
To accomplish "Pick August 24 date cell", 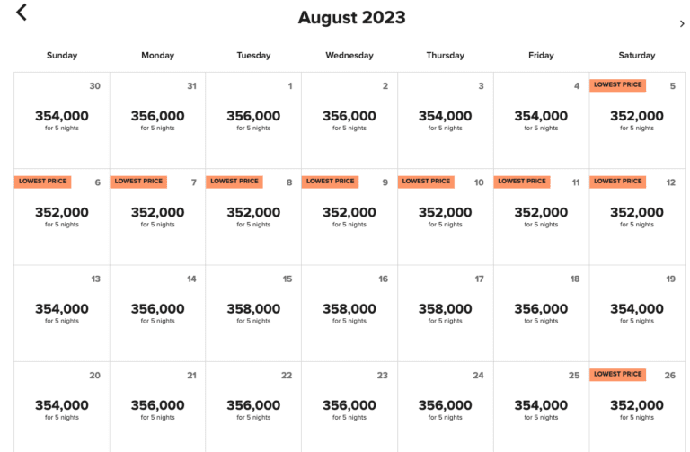I will (x=445, y=409).
